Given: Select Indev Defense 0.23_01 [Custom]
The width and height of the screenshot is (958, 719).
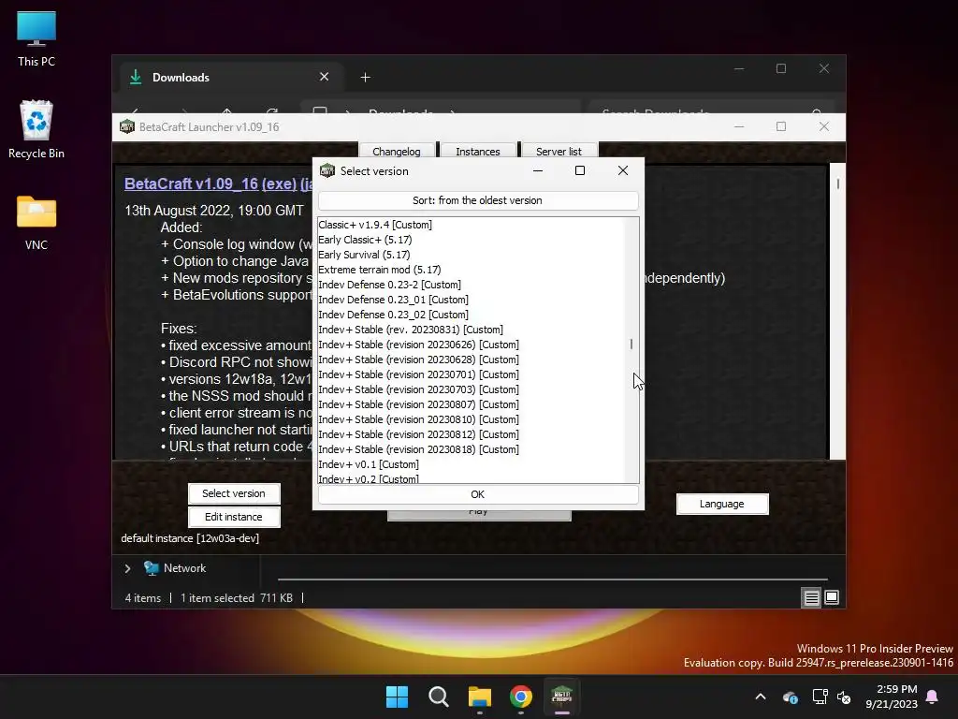Looking at the screenshot, I should click(x=394, y=300).
